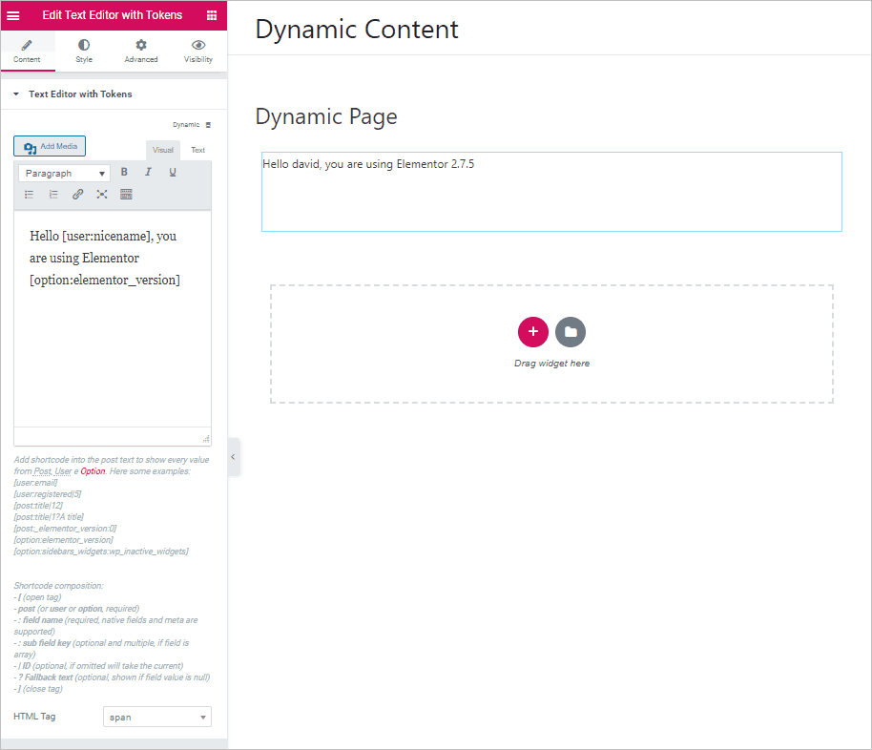
Task: Insert a numbered list
Action: point(53,194)
